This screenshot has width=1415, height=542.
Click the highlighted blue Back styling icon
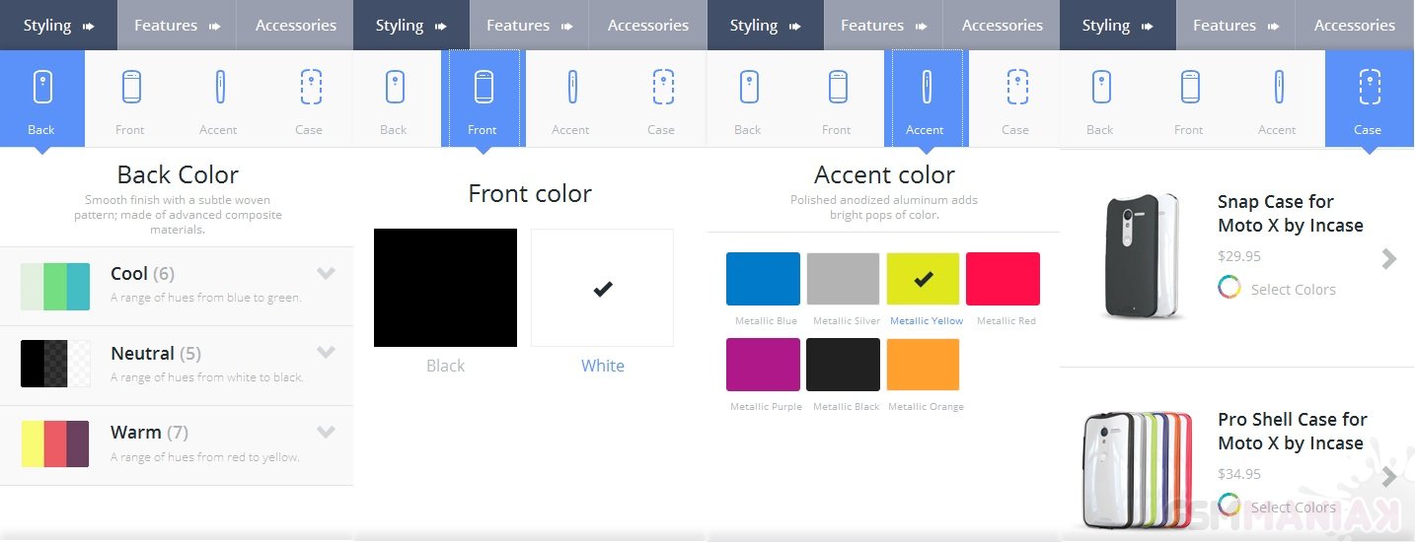(x=41, y=97)
